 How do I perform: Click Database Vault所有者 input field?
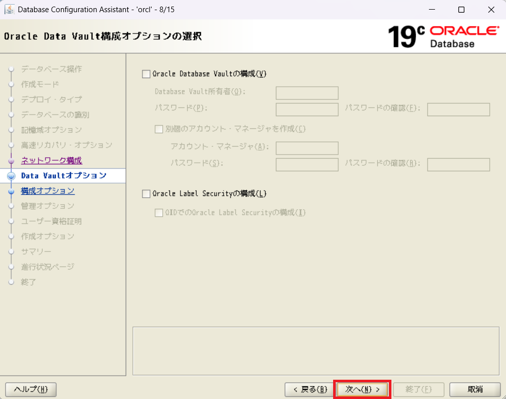[307, 93]
